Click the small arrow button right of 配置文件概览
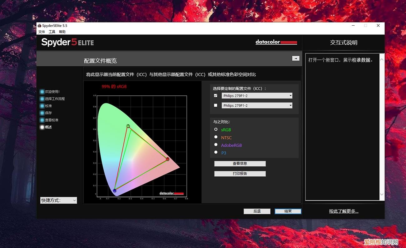 click(x=295, y=58)
